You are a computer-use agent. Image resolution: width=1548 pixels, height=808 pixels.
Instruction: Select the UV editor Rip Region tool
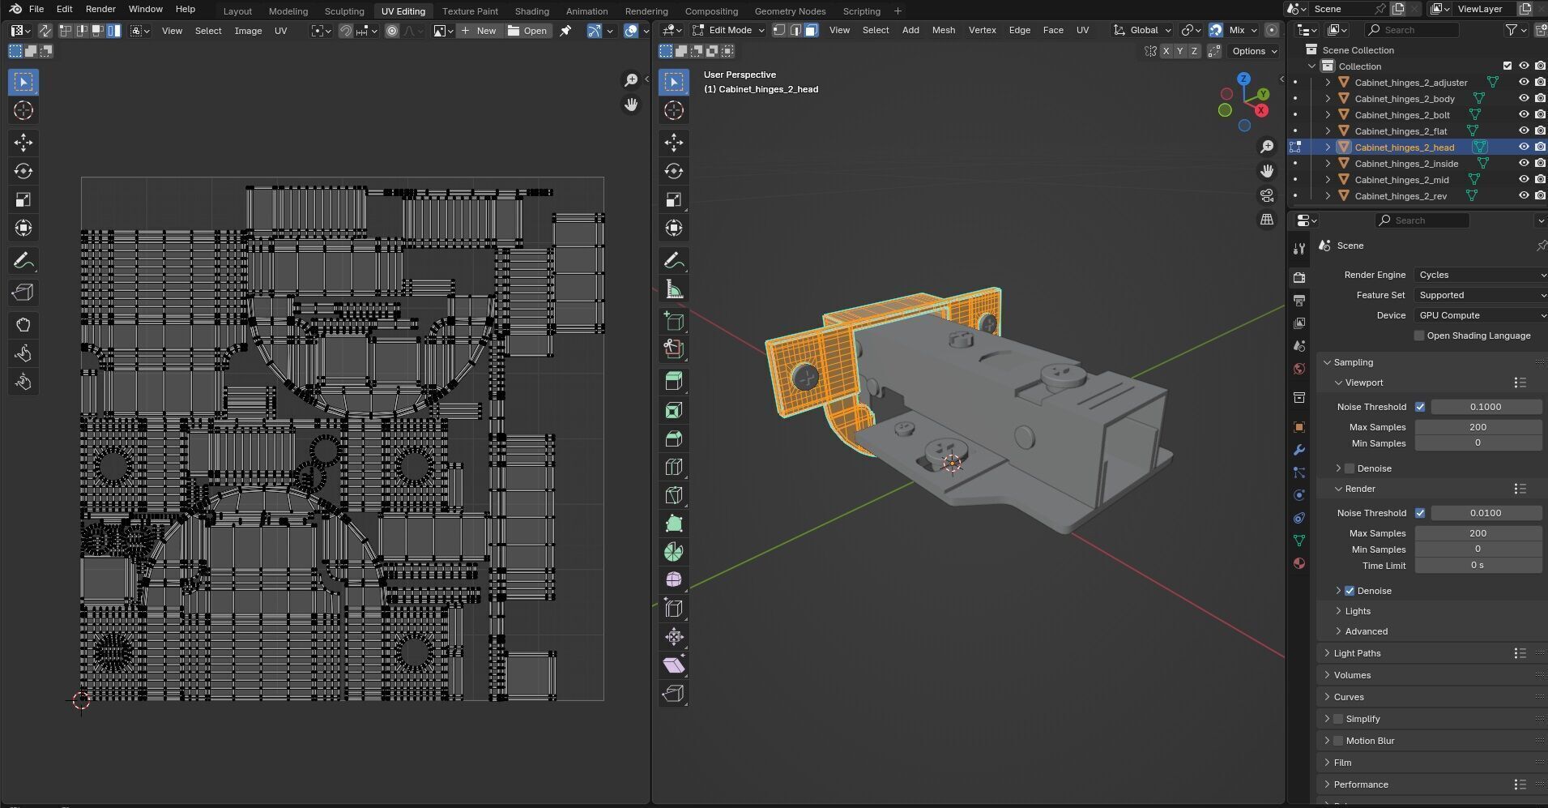click(23, 293)
